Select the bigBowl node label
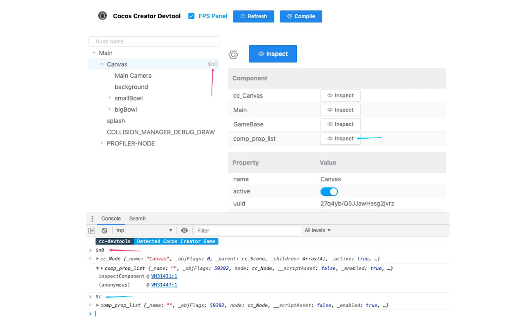Viewport: 524px width, 327px height. point(126,110)
